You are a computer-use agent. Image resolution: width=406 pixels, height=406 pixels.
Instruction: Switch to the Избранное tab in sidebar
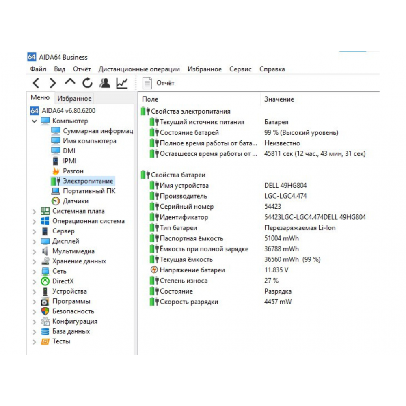(74, 99)
